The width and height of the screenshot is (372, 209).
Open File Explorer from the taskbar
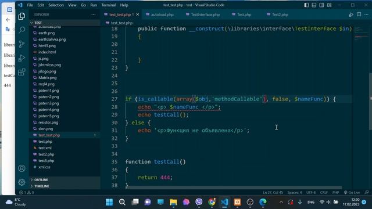(173, 202)
